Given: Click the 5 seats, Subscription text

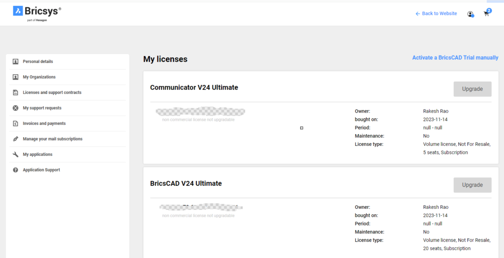Looking at the screenshot, I should 445,152.
